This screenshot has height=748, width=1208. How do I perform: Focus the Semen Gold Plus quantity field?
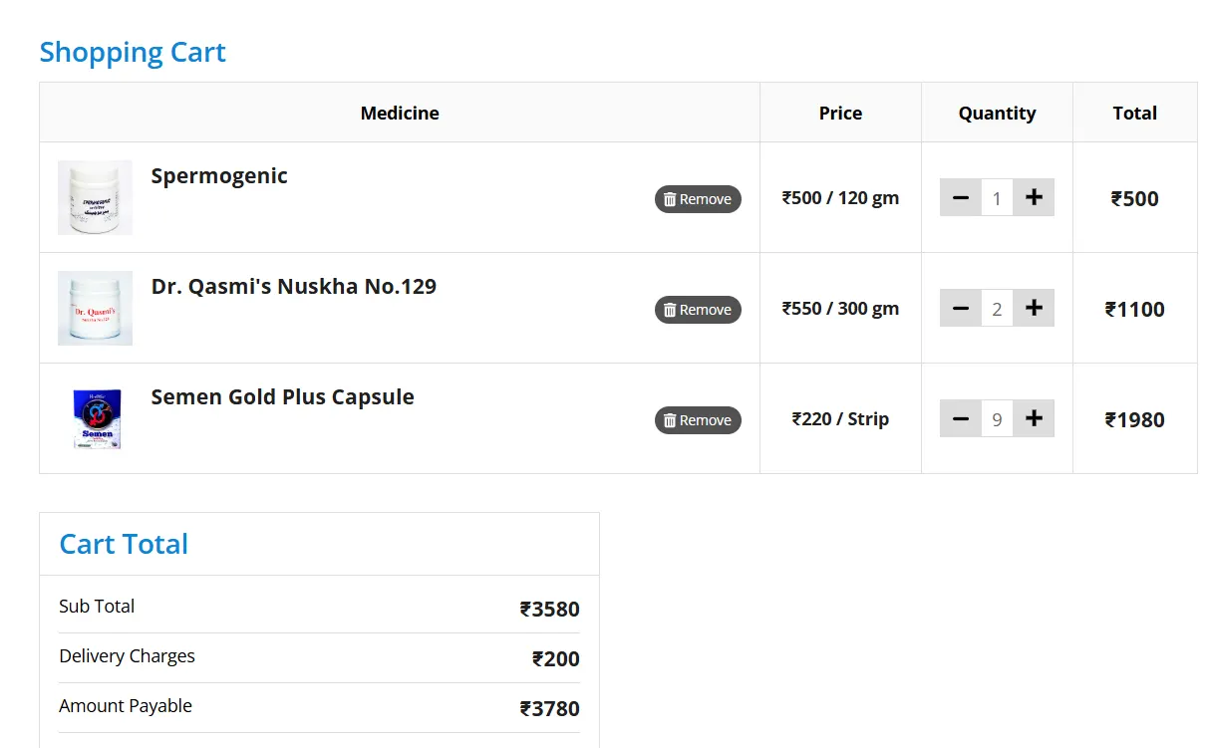[x=997, y=419]
